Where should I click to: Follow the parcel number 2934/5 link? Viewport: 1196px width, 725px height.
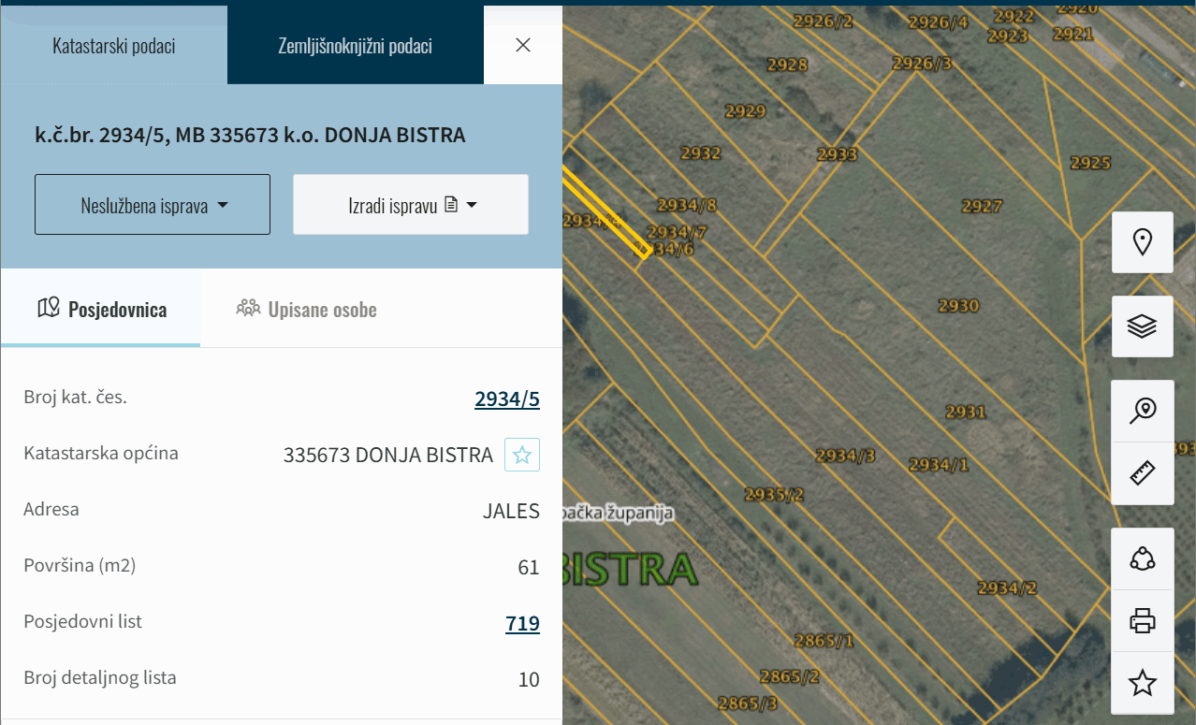pyautogui.click(x=506, y=399)
